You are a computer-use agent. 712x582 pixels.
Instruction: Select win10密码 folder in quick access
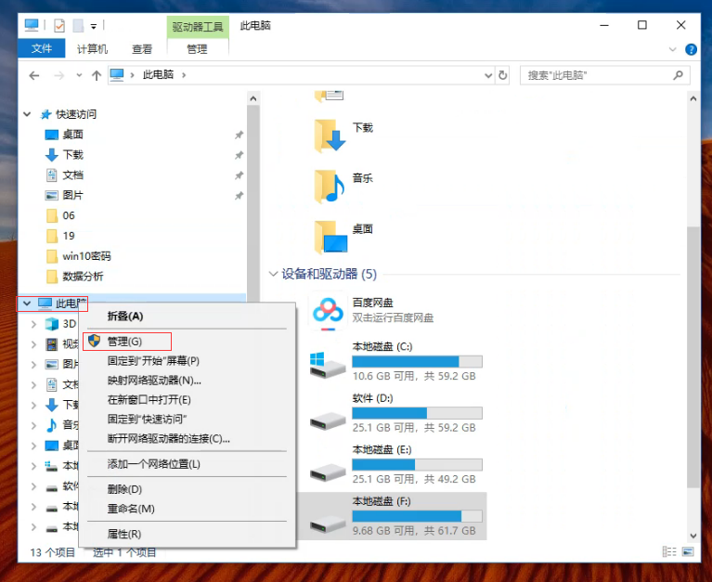pyautogui.click(x=86, y=256)
